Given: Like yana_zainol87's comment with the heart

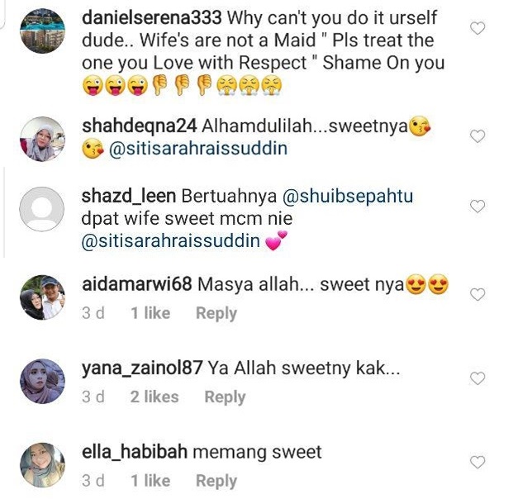Looking at the screenshot, I should click(x=477, y=378).
